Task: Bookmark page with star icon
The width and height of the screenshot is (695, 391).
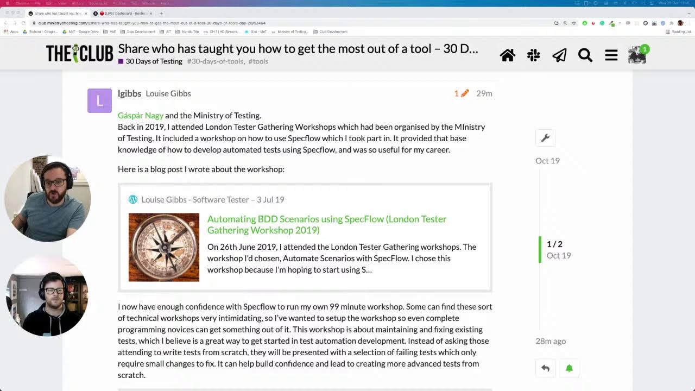Action: coord(574,23)
